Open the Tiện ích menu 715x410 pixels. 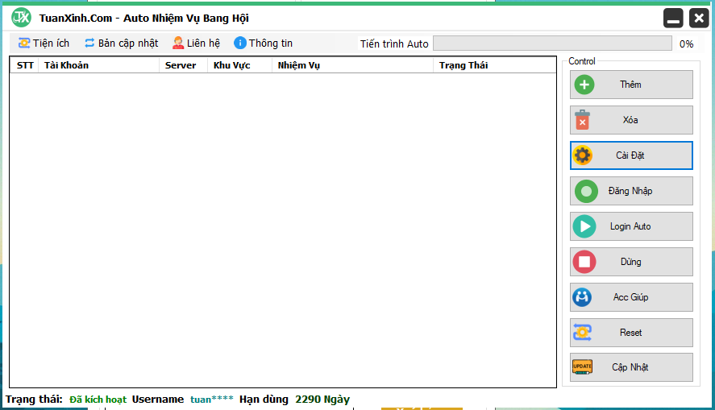44,43
